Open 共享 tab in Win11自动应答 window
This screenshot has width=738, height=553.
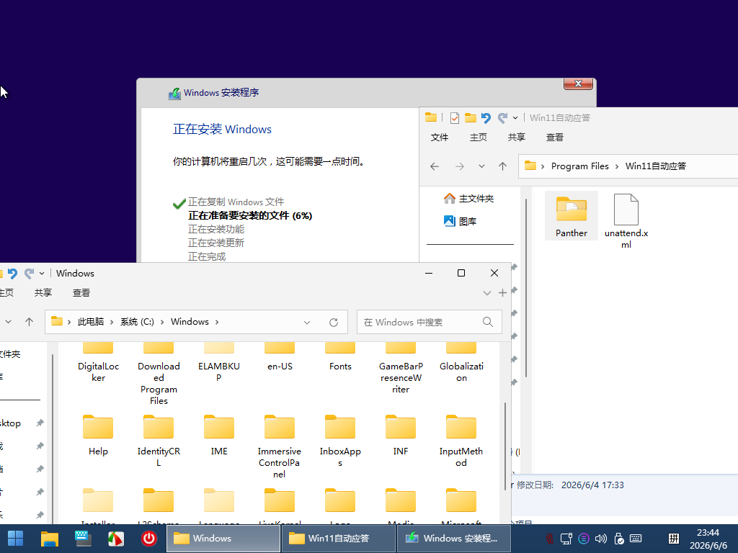click(x=516, y=138)
